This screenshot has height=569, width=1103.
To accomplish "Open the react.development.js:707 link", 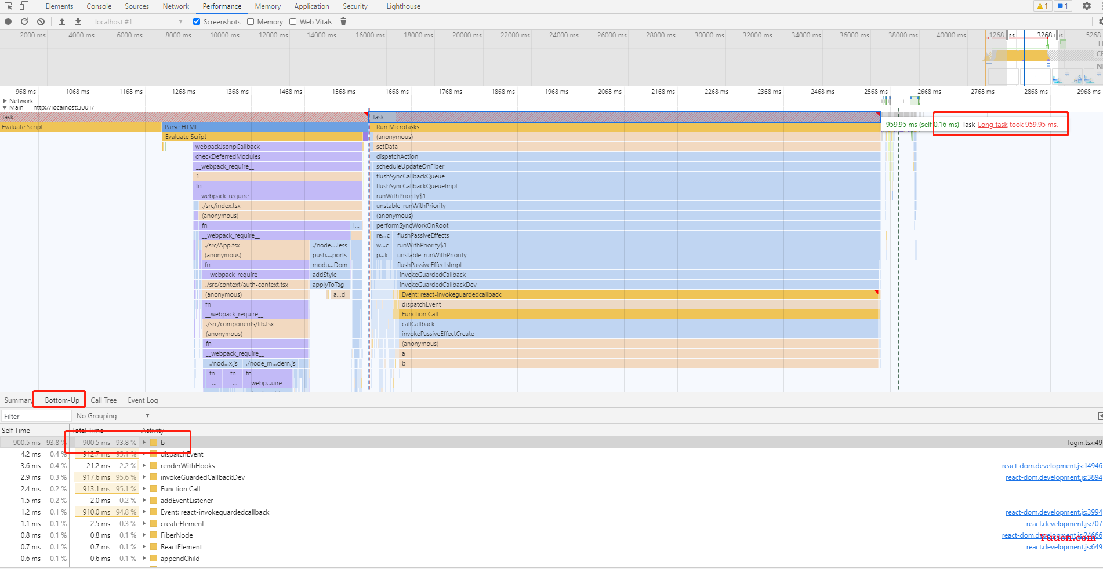I will pyautogui.click(x=1064, y=524).
